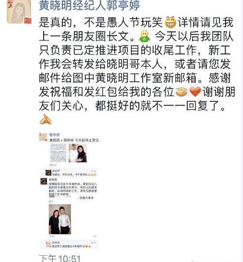Open the embedded long-text article thumbnail

pyautogui.click(x=59, y=153)
